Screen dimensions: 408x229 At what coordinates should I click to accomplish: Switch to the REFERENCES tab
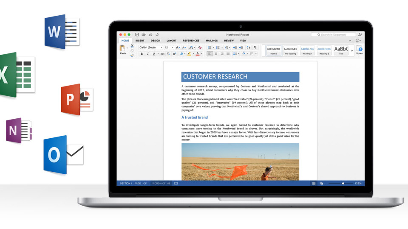tap(191, 41)
